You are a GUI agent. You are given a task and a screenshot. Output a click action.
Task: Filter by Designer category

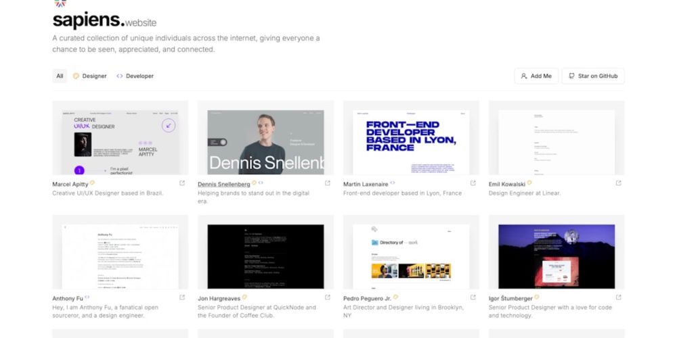coord(89,76)
